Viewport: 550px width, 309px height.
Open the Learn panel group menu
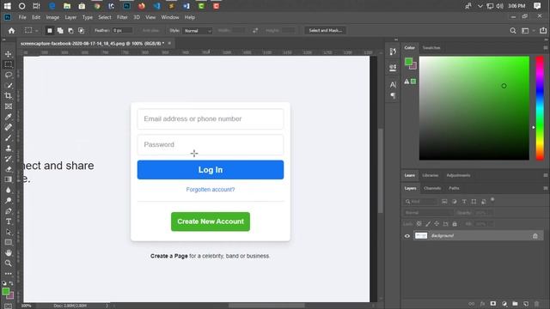(x=546, y=175)
